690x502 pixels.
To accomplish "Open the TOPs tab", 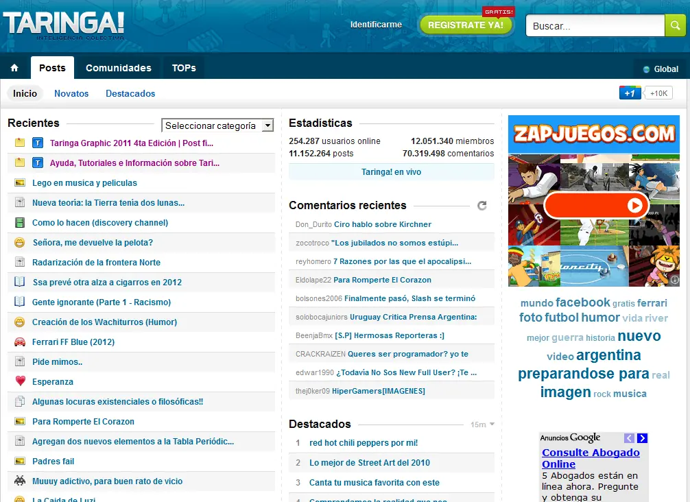I will tap(184, 68).
